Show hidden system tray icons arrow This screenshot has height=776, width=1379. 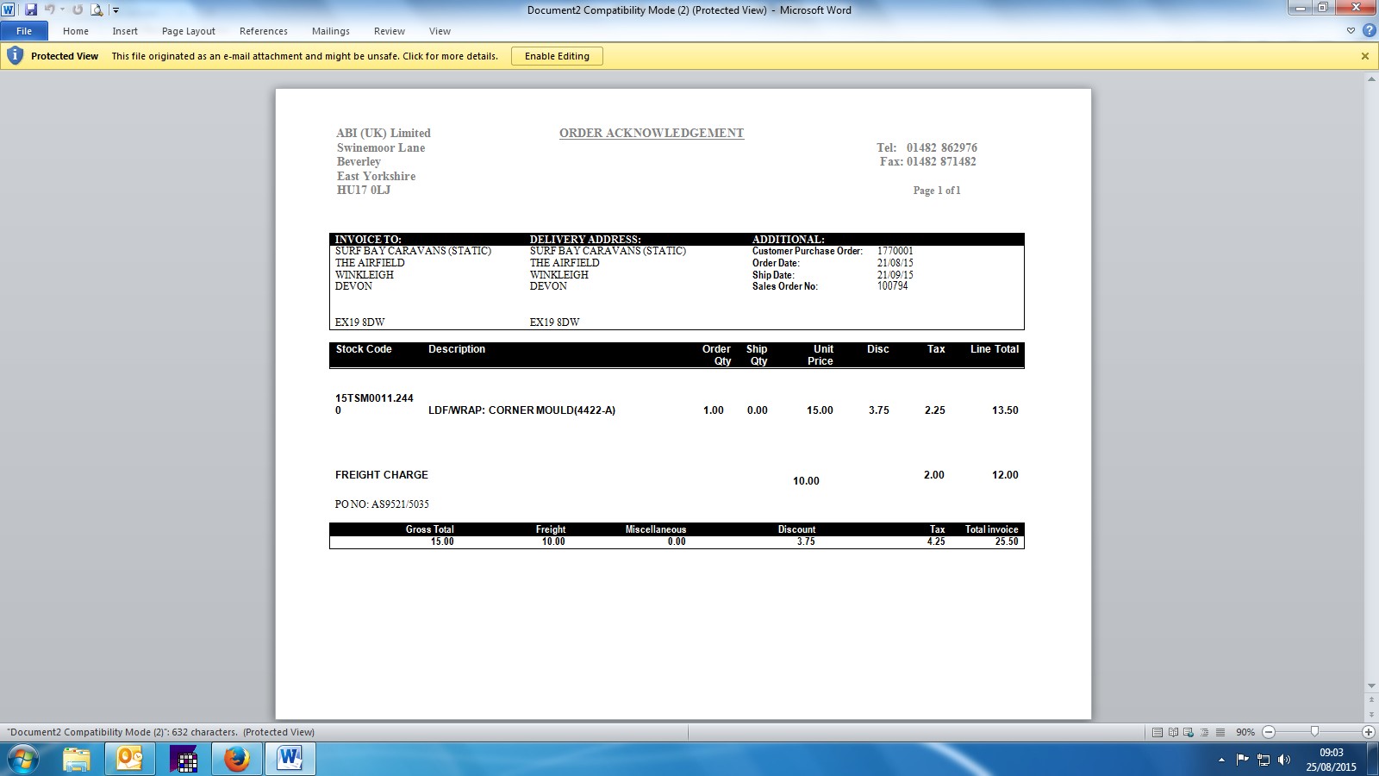tap(1221, 760)
